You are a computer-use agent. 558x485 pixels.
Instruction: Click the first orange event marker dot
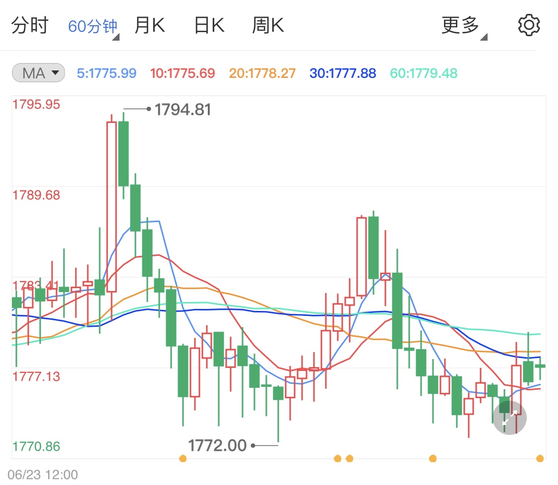(x=183, y=458)
